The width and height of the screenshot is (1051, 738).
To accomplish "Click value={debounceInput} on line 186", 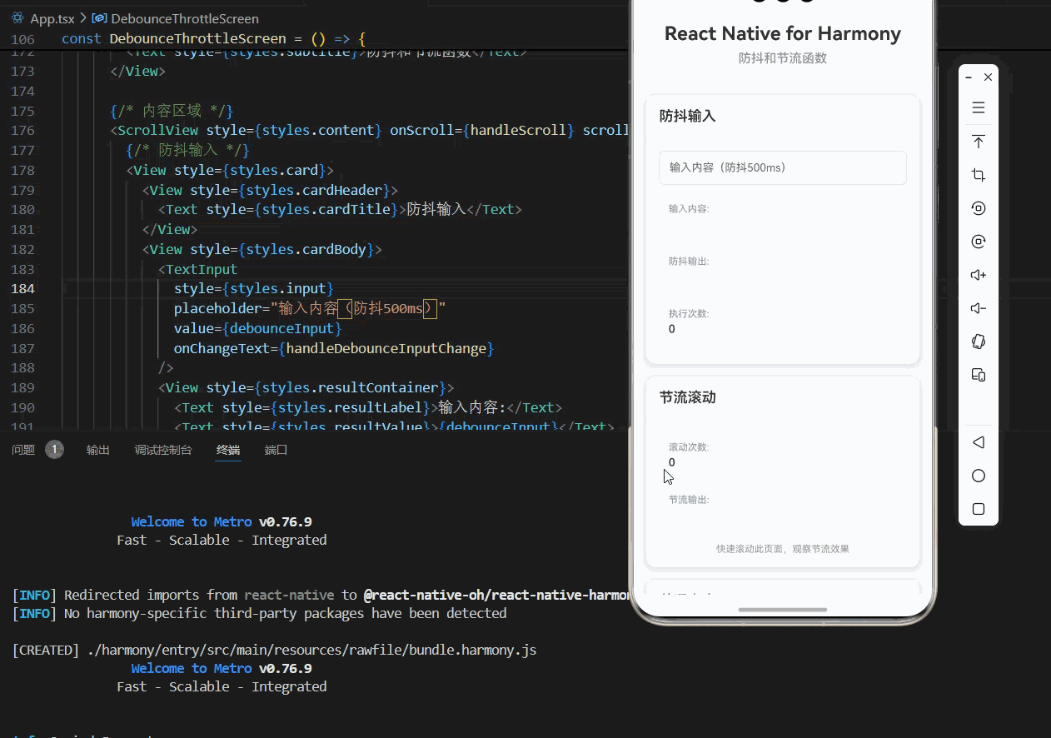I will pos(258,328).
